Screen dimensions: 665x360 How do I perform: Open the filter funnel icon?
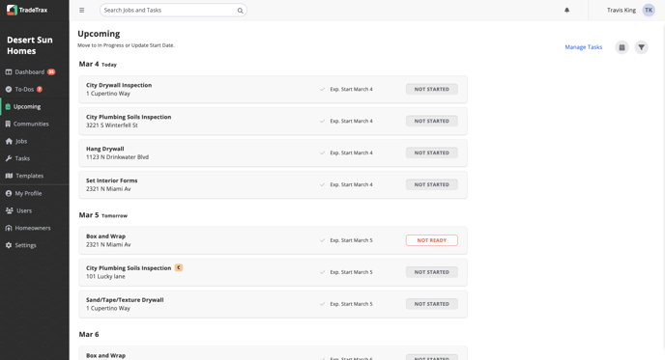pyautogui.click(x=641, y=47)
